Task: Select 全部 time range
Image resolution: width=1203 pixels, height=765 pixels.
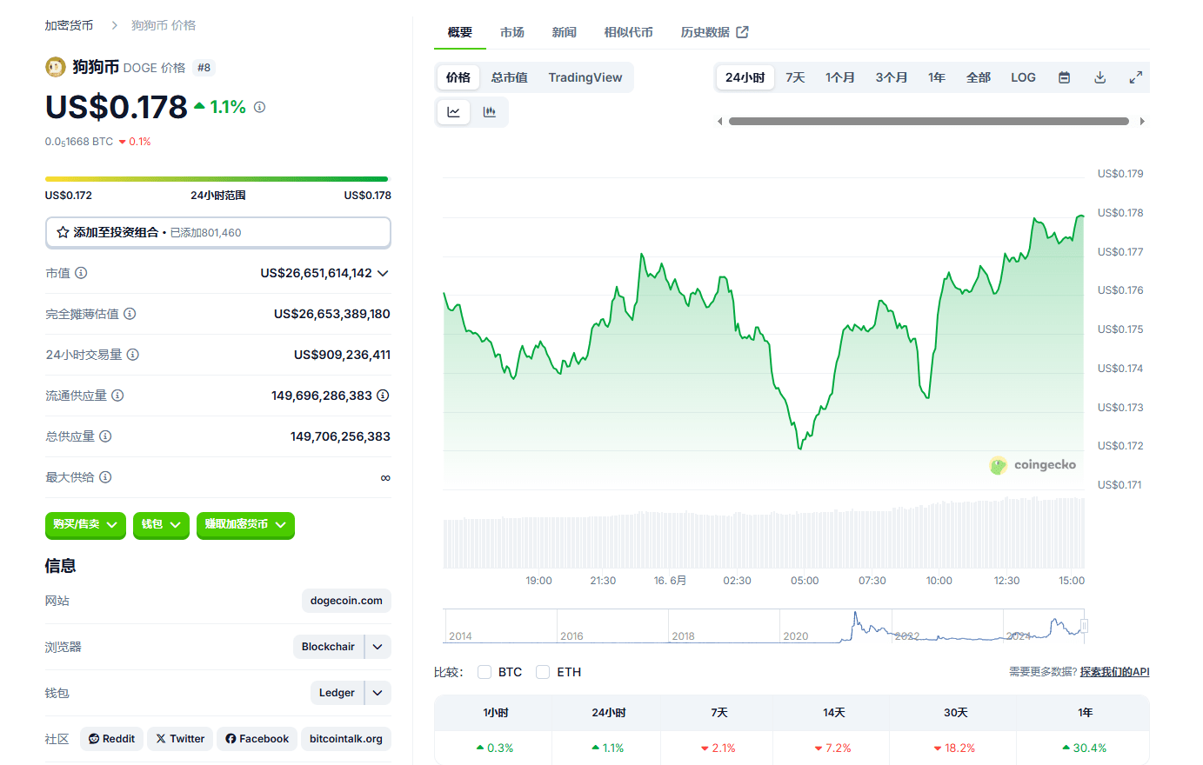Action: click(978, 77)
